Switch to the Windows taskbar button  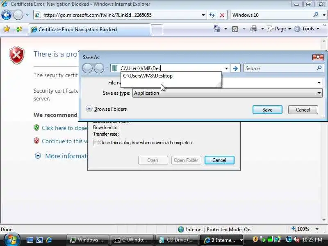point(87,240)
